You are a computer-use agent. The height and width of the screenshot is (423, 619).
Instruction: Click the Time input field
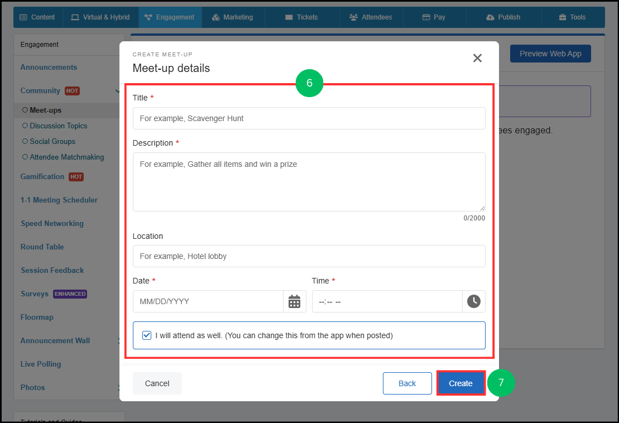coord(387,301)
